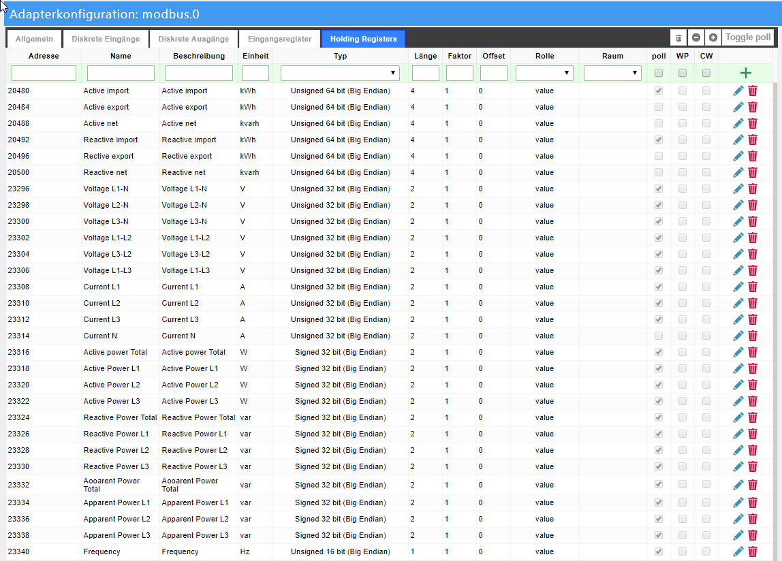Edit the Reactive Power L3 row
Viewport: 782px width, 561px height.
coord(738,466)
